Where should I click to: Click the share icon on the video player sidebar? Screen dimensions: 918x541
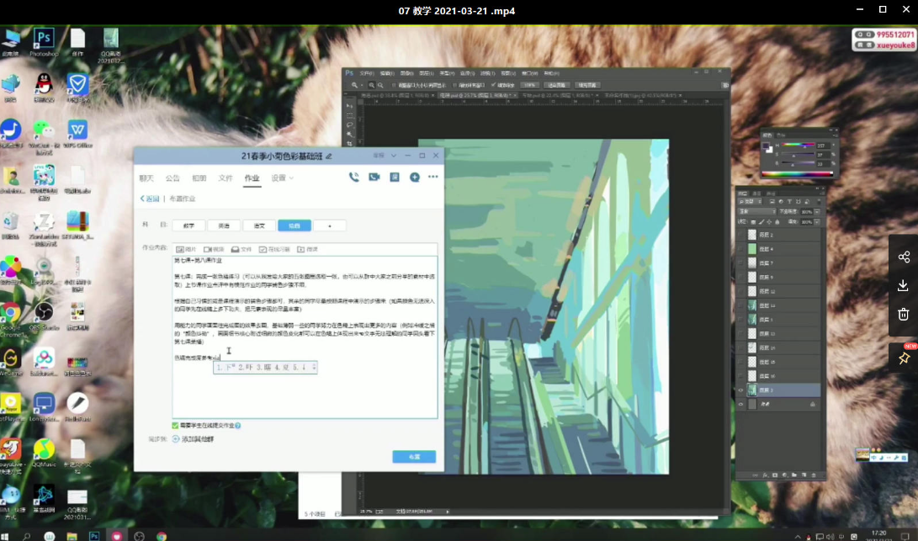coord(904,257)
